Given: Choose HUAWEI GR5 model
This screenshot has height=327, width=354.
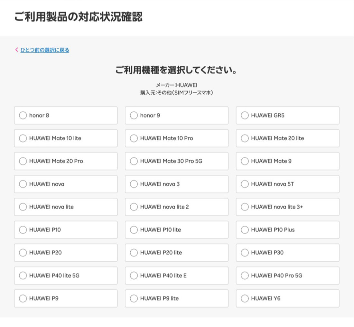Looking at the screenshot, I should coord(288,116).
